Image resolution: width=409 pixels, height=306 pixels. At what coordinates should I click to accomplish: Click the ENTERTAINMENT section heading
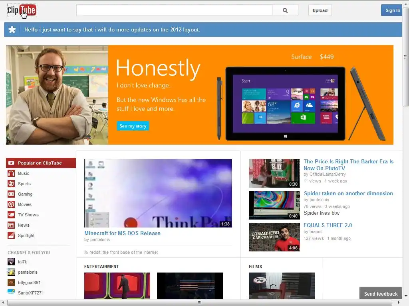pyautogui.click(x=101, y=267)
